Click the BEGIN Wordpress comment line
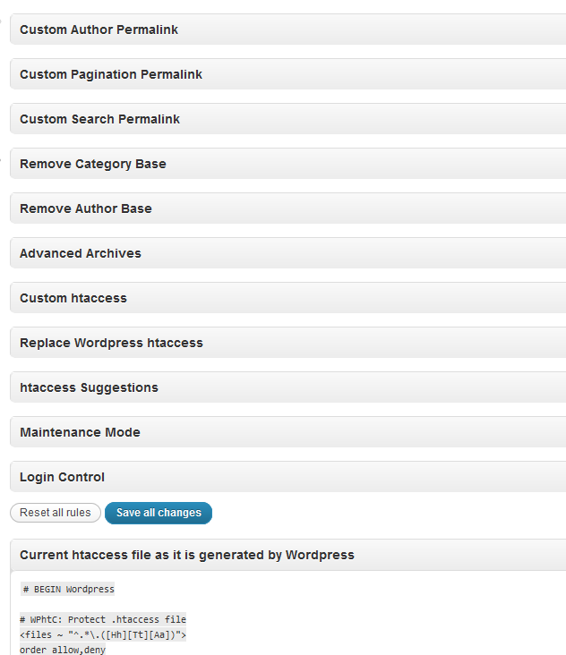This screenshot has width=566, height=655. 68,589
